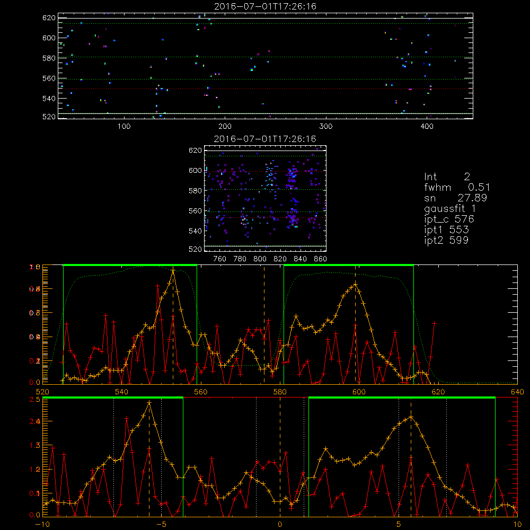Click y-axis label 2.5 of bottom plot
530x530 pixels.
pos(36,400)
